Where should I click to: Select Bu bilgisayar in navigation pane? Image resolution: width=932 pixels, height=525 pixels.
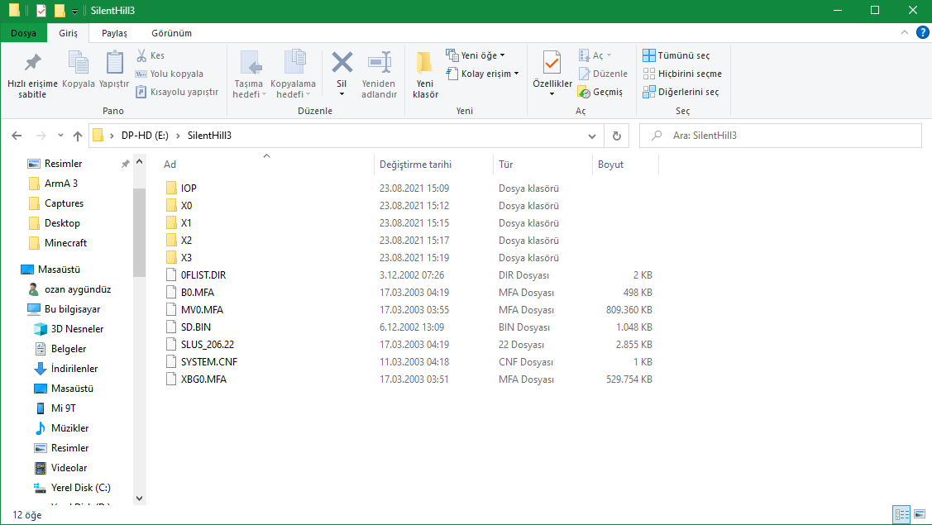click(x=72, y=309)
